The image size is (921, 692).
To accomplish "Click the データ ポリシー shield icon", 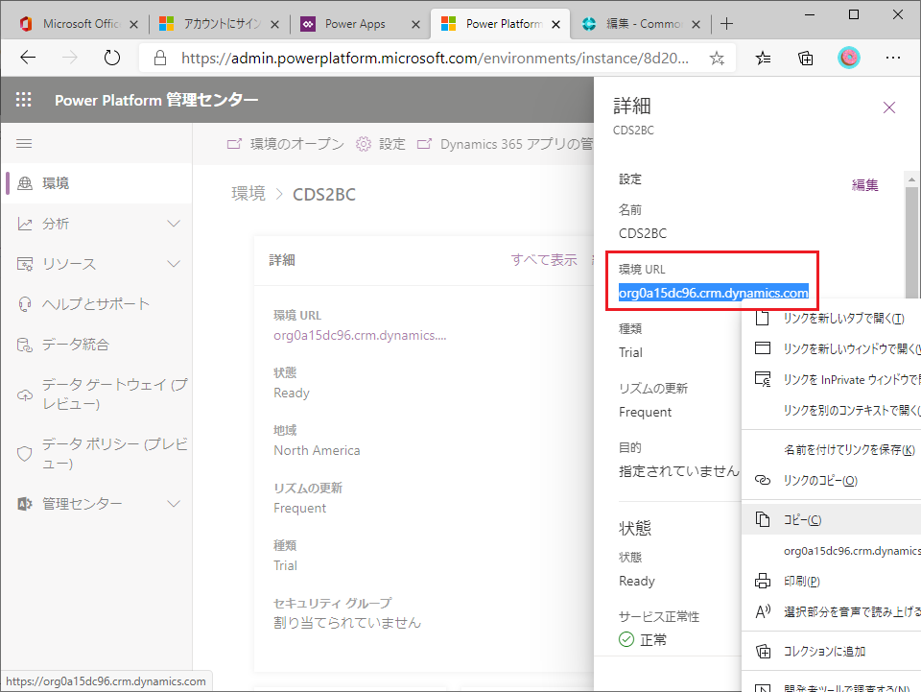I will [x=25, y=454].
